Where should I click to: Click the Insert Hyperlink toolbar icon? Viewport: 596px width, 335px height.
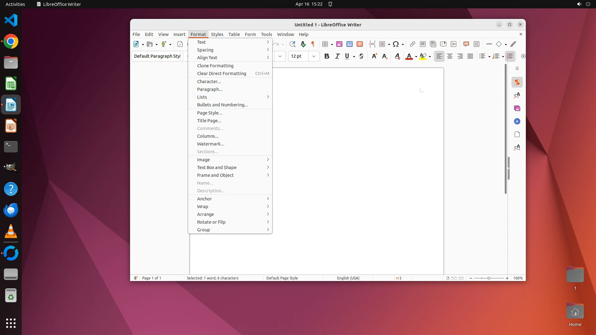click(x=412, y=44)
